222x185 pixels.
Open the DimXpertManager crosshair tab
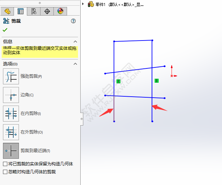(x=47, y=11)
